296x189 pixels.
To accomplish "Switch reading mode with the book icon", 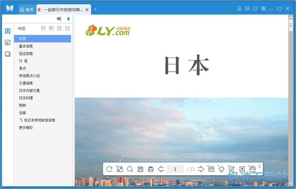I will 211,169.
